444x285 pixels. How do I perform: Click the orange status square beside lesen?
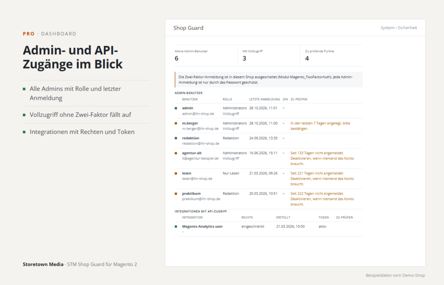click(x=176, y=173)
